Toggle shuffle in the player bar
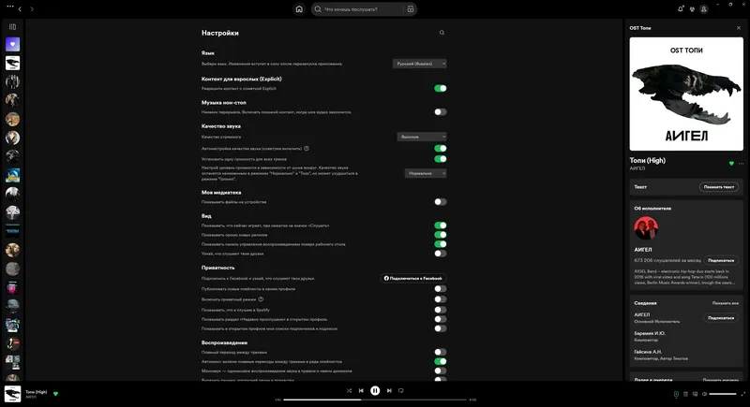The height and width of the screenshot is (407, 750). [x=349, y=390]
